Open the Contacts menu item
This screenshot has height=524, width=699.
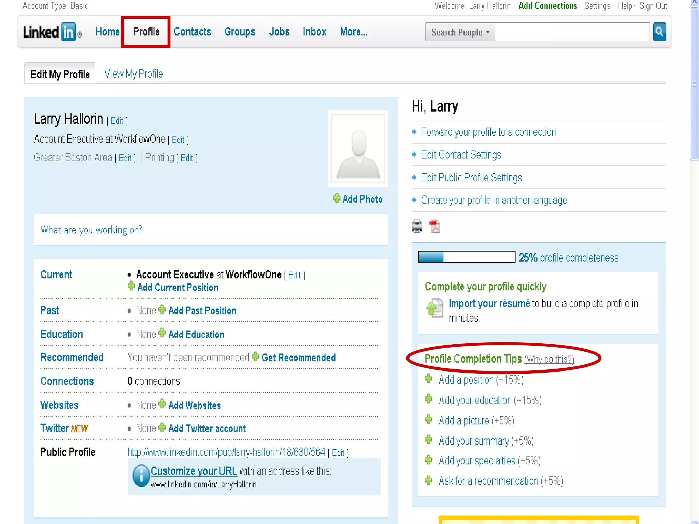pyautogui.click(x=192, y=32)
